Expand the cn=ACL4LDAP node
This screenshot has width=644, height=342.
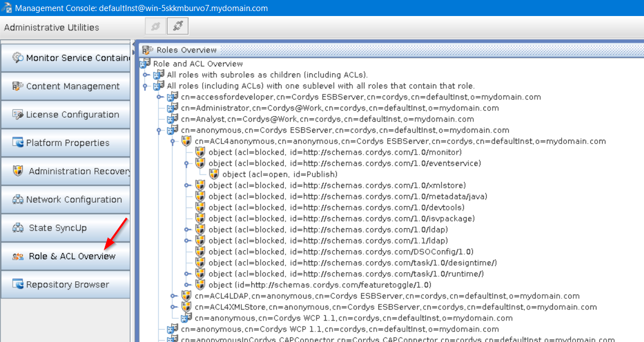pyautogui.click(x=174, y=296)
